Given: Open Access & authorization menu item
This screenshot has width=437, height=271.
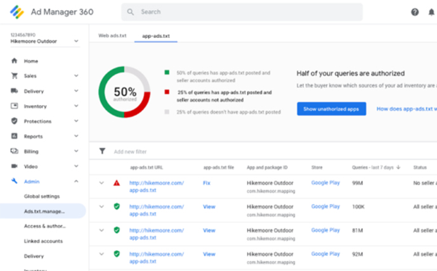Looking at the screenshot, I should click(44, 226).
